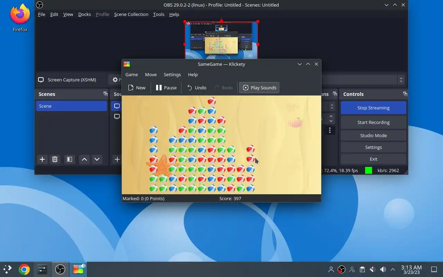Click 'Score: 397' in Klickety status bar
Screen dimensions: 443x277
[x=230, y=198]
